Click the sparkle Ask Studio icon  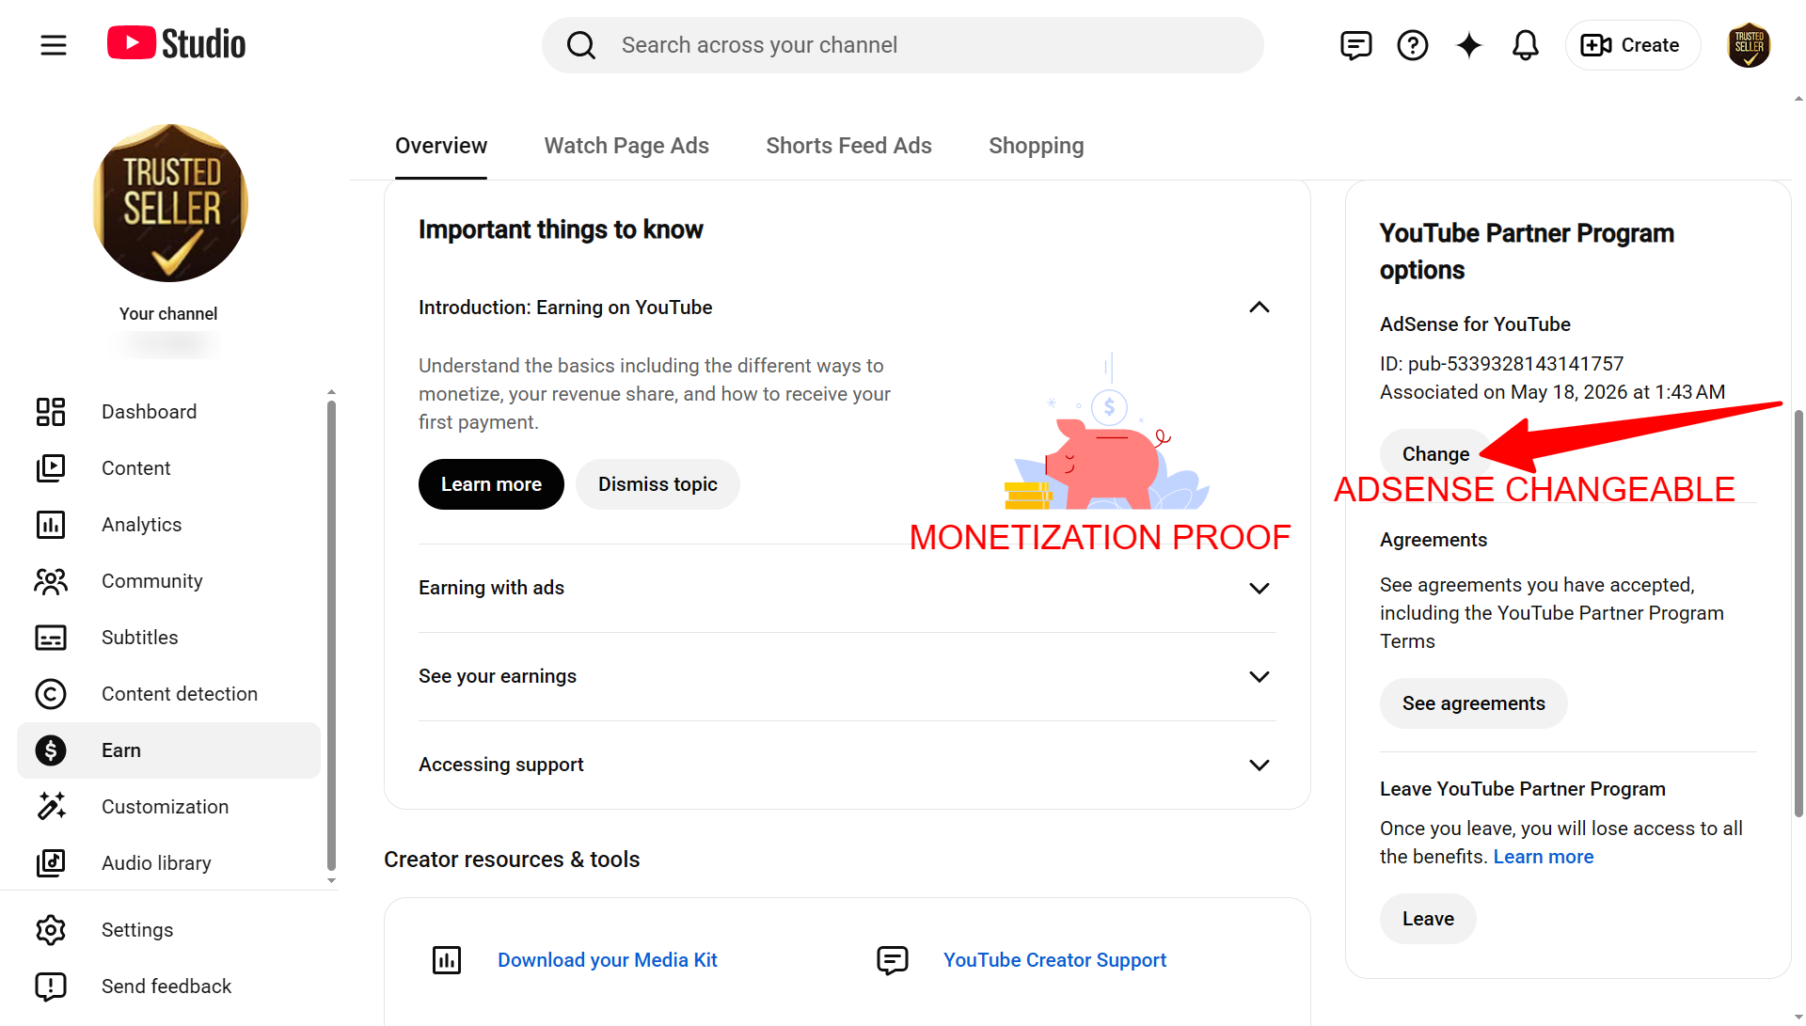pyautogui.click(x=1468, y=45)
